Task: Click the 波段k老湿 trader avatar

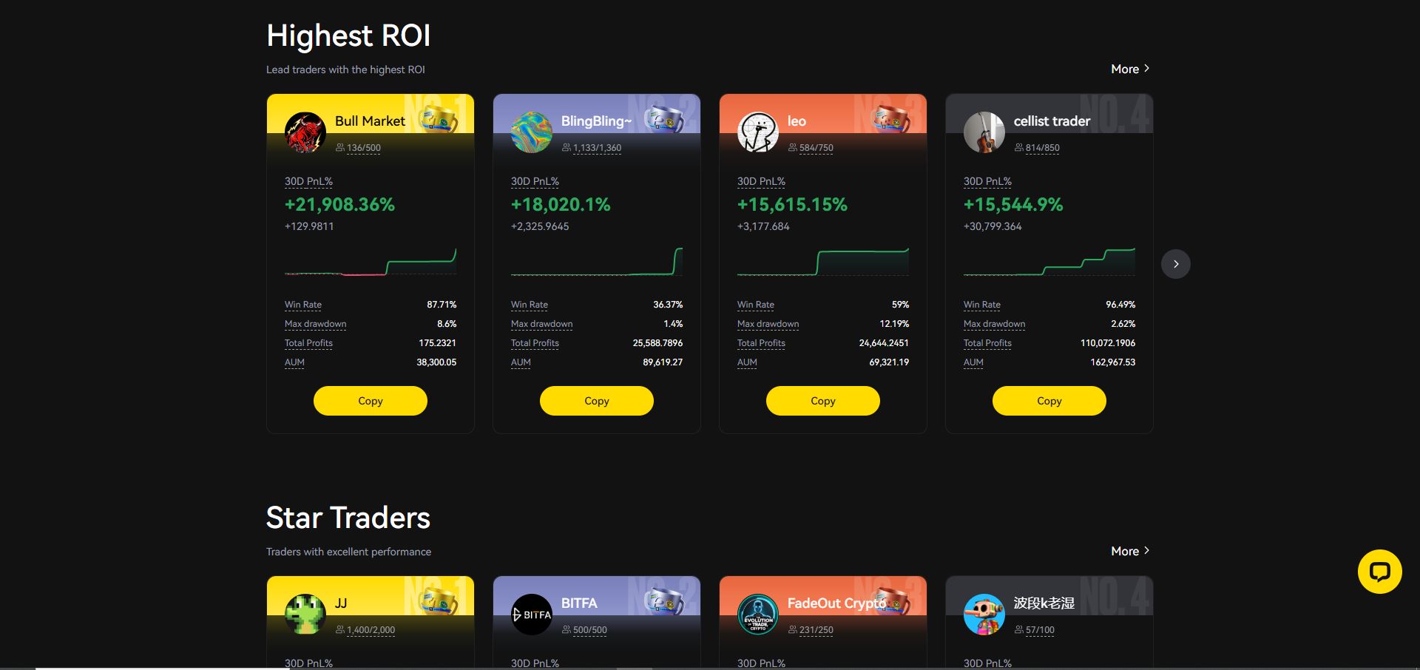Action: [x=984, y=615]
